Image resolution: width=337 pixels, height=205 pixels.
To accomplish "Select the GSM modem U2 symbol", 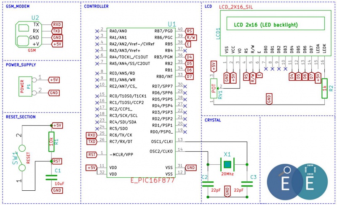I will coord(28,34).
